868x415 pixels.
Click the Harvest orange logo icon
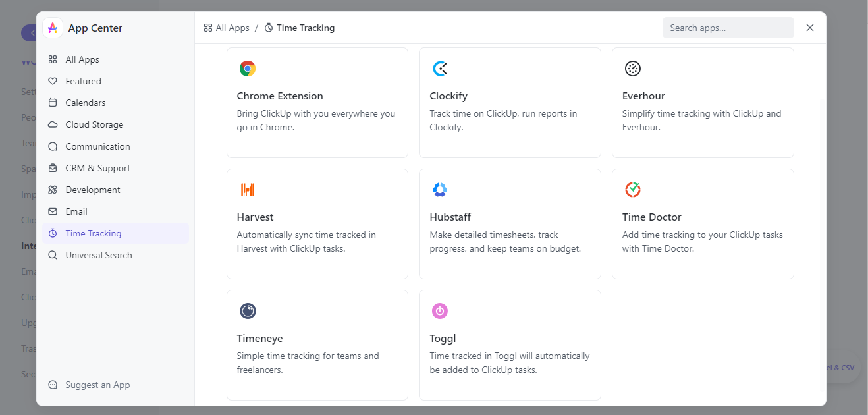[248, 190]
